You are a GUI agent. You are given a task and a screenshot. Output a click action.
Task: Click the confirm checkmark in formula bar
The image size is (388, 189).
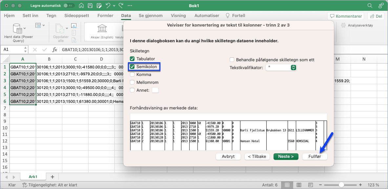coord(45,49)
